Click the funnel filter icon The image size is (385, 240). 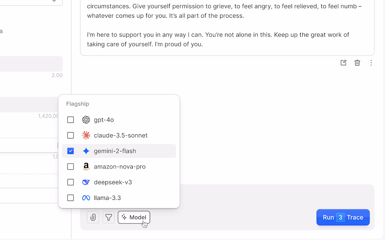(x=108, y=217)
